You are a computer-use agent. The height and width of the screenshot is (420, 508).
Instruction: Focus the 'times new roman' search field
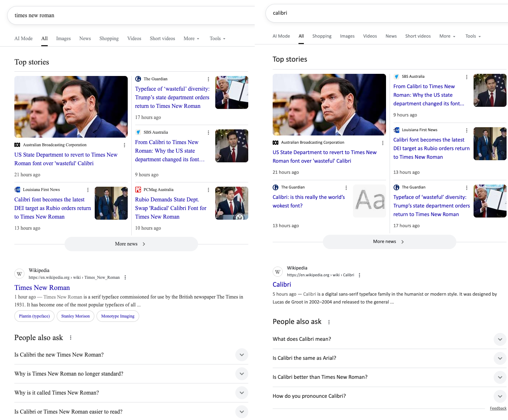coord(131,15)
